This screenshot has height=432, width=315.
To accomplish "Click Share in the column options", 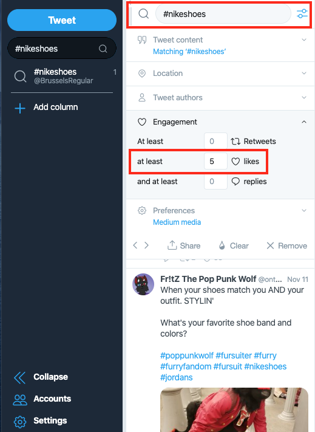I will 184,245.
